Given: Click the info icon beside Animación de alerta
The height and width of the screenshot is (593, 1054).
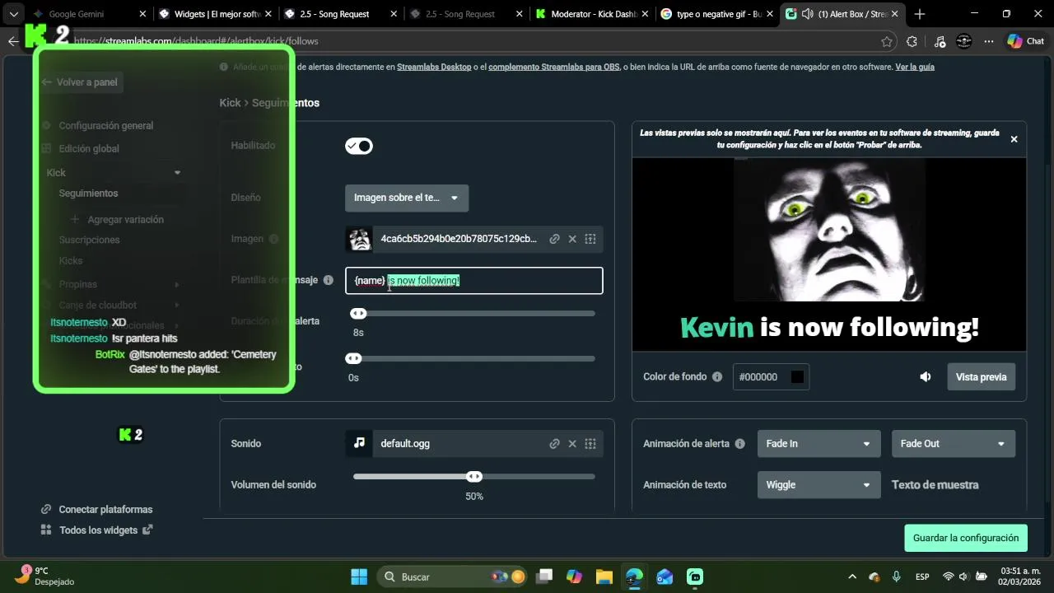Looking at the screenshot, I should point(740,443).
